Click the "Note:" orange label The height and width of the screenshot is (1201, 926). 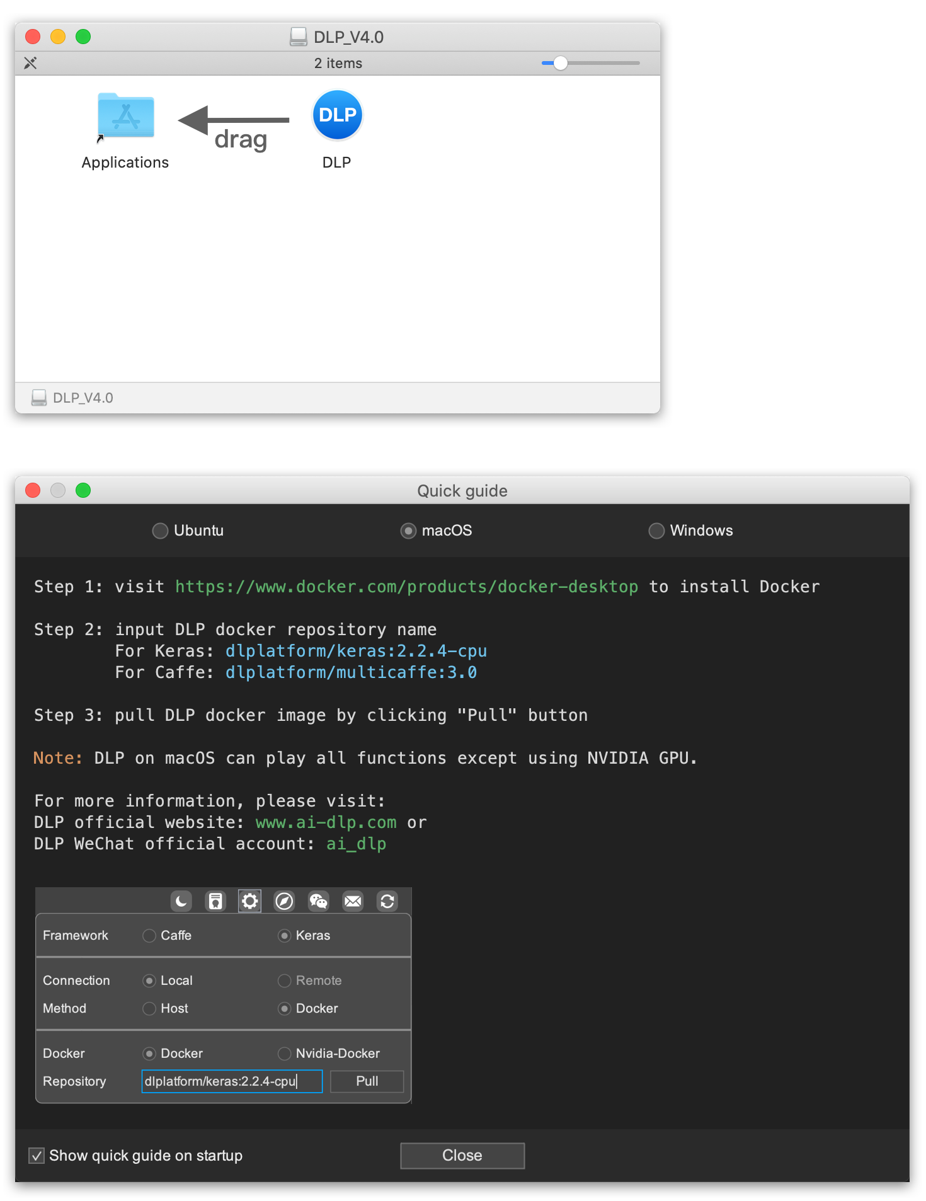point(58,758)
